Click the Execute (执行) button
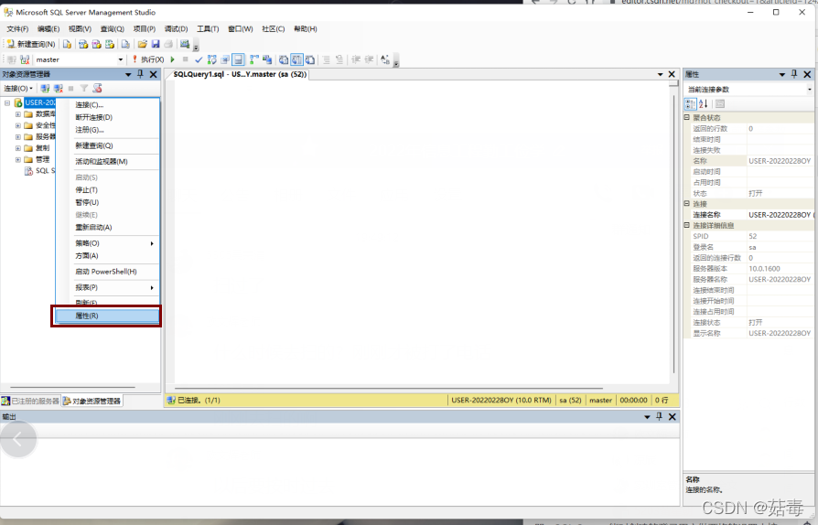The image size is (818, 525). point(147,59)
